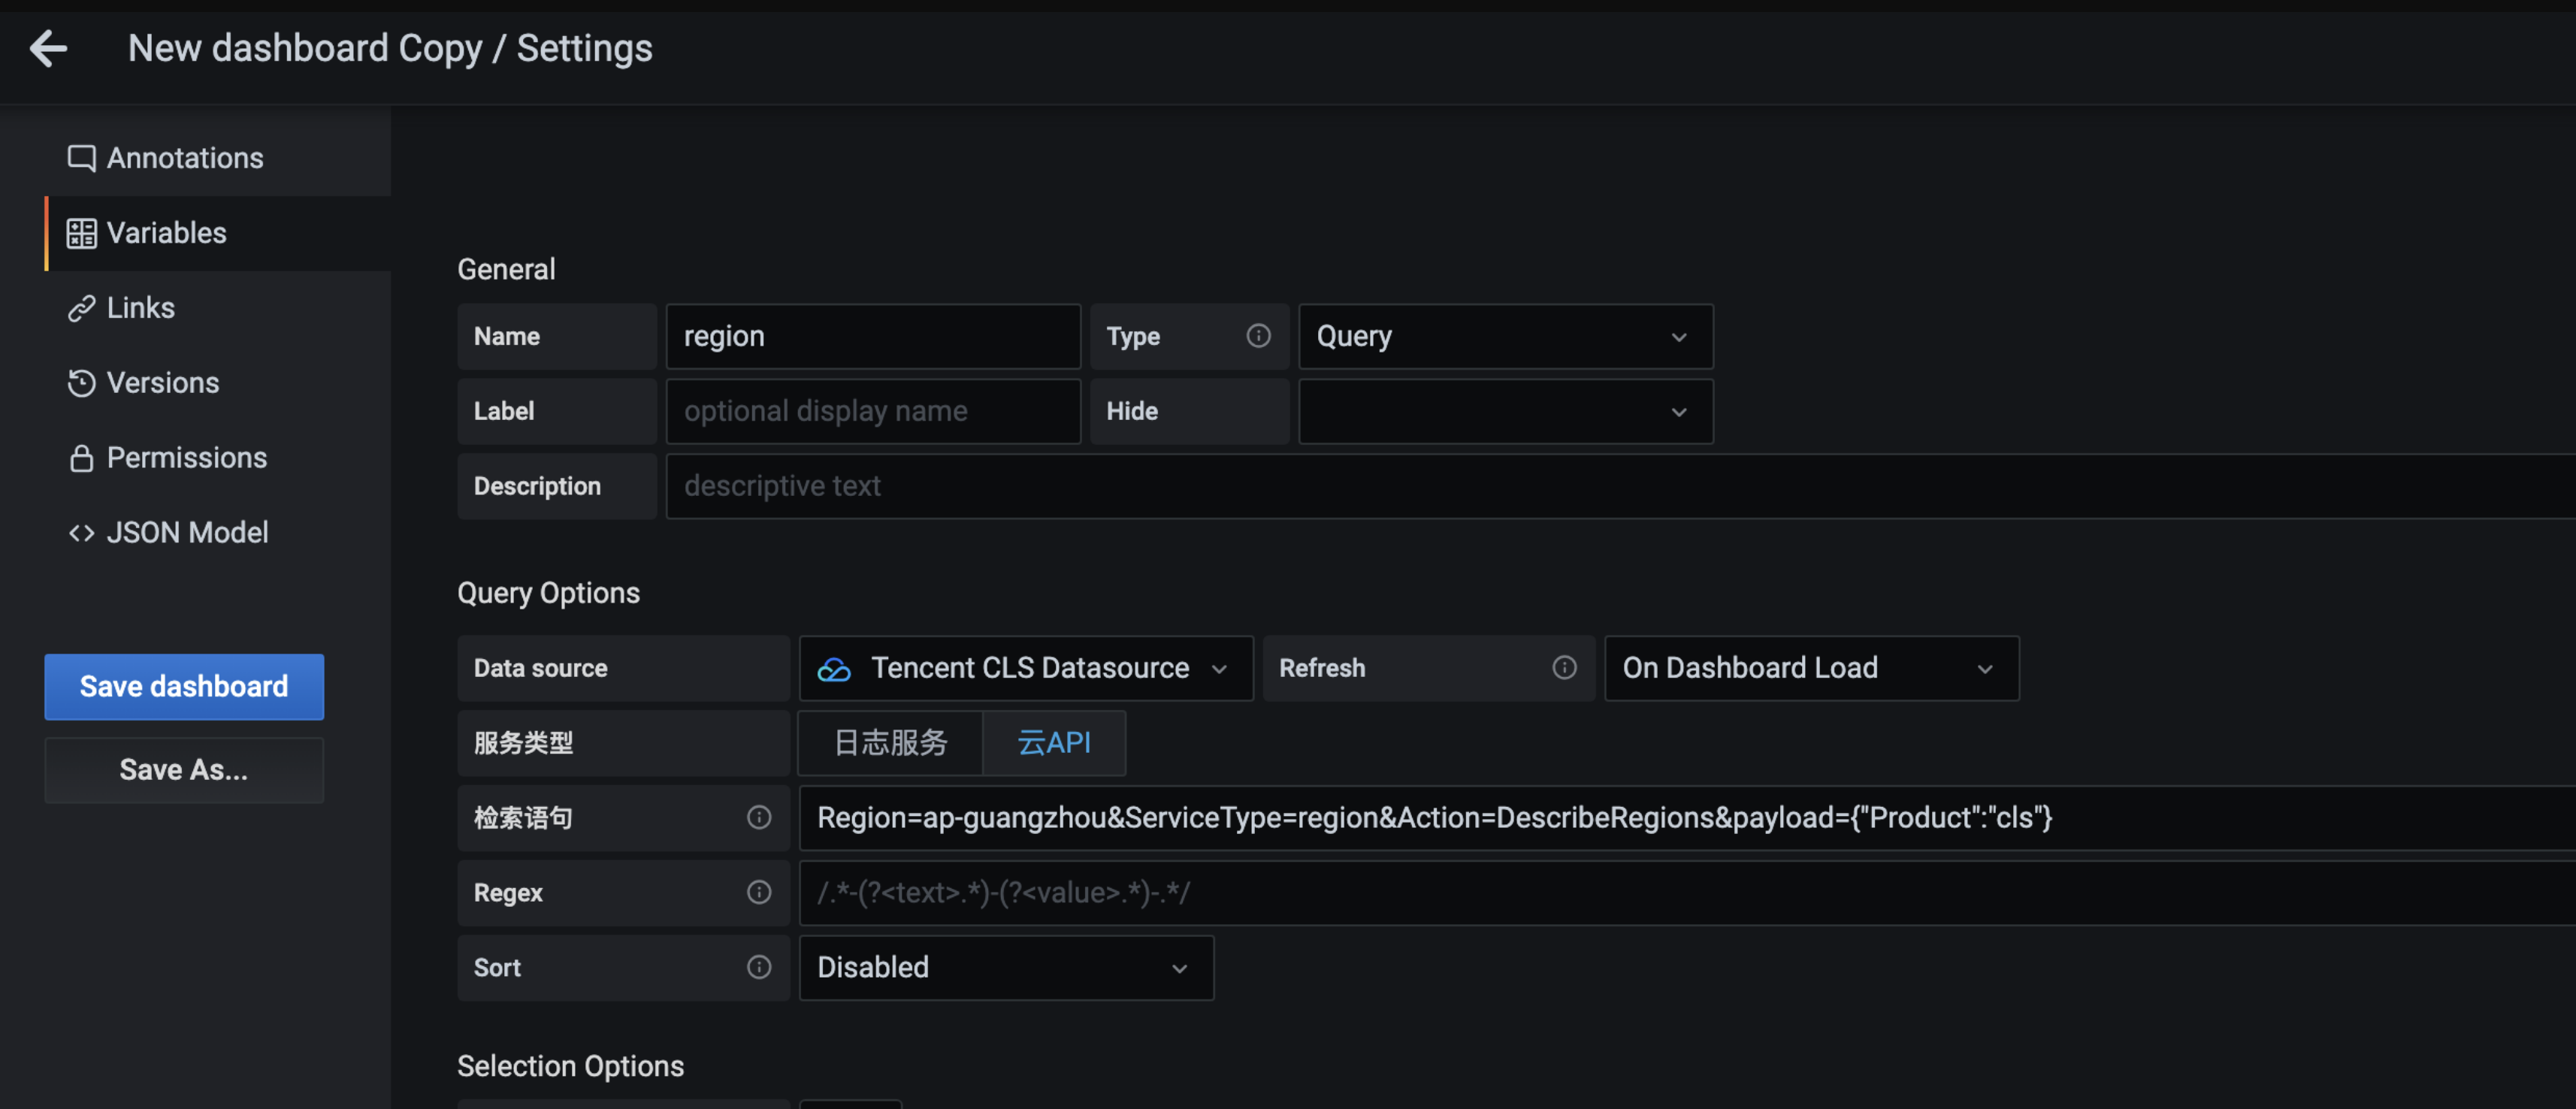2576x1109 pixels.
Task: Focus the Description descriptive text field
Action: 1620,486
